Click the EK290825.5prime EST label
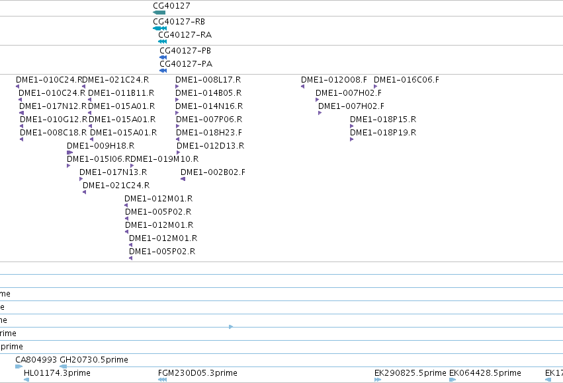 click(x=410, y=373)
